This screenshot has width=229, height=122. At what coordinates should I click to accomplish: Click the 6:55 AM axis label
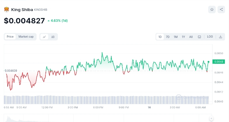tap(9, 107)
